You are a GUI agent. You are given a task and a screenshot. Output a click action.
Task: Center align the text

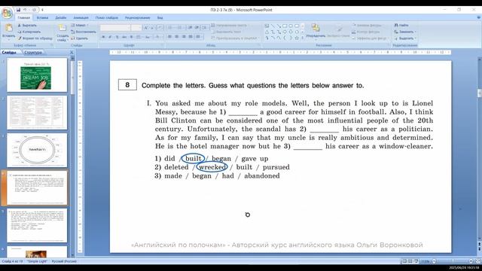point(176,37)
